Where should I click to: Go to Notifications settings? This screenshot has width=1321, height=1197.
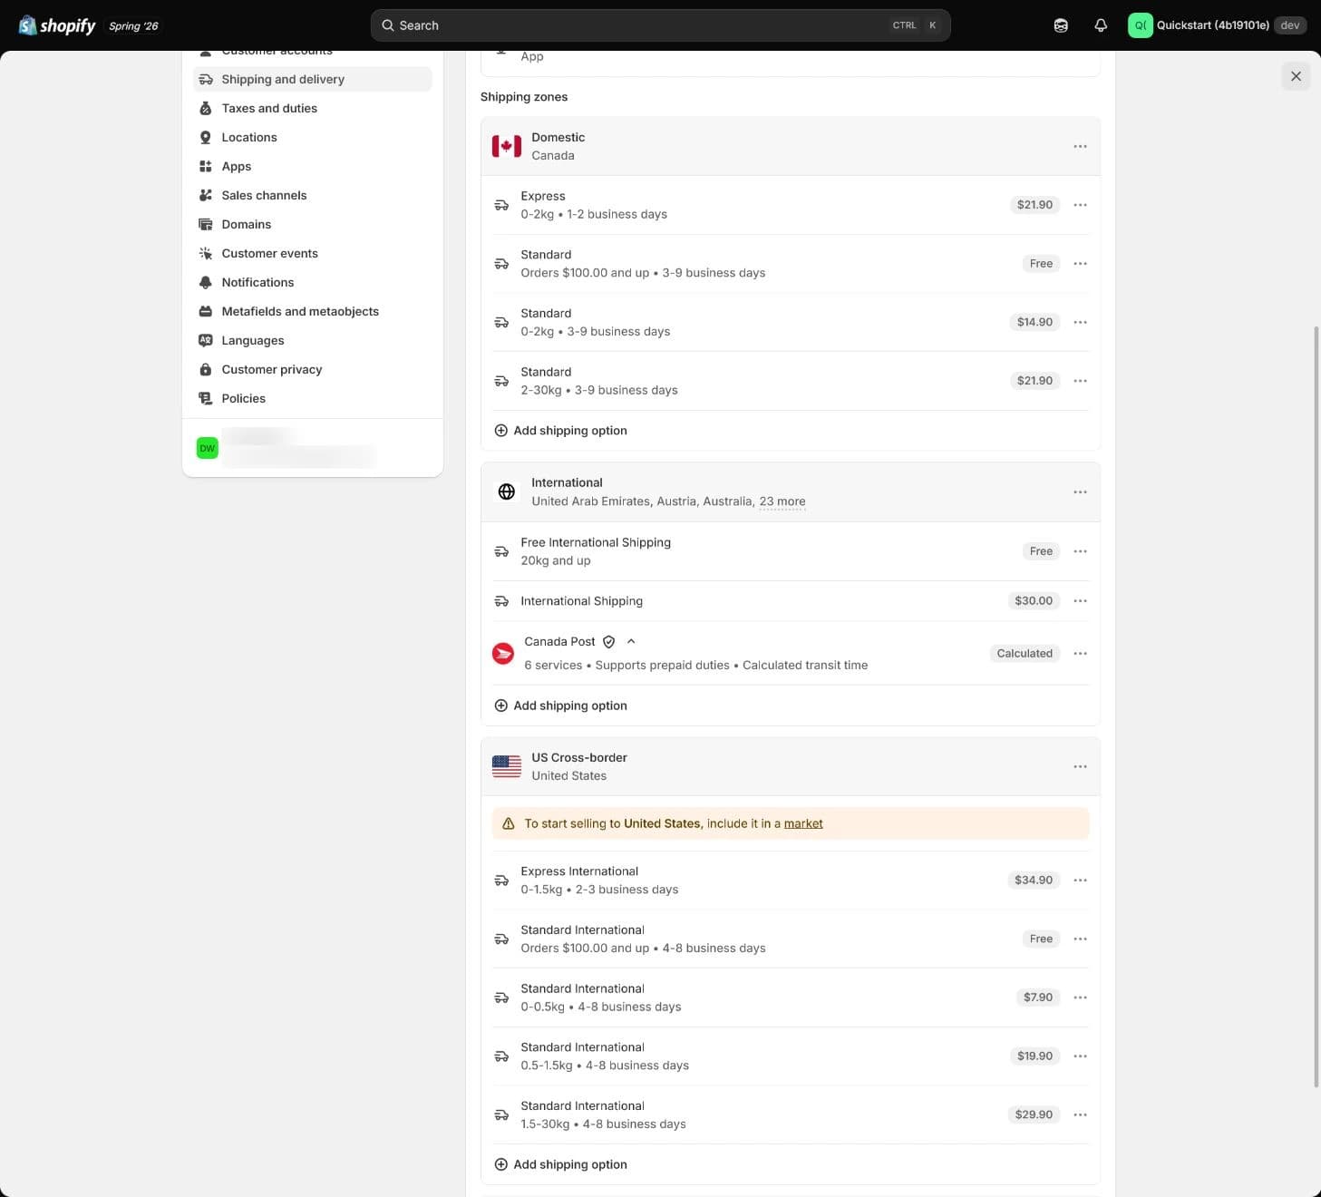pos(312,282)
